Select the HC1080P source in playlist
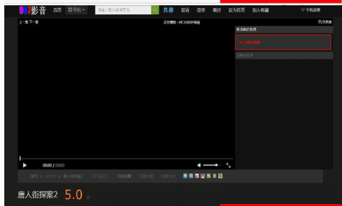 coord(283,42)
